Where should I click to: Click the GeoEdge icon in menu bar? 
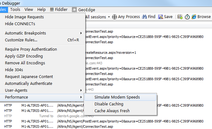[74, 10]
